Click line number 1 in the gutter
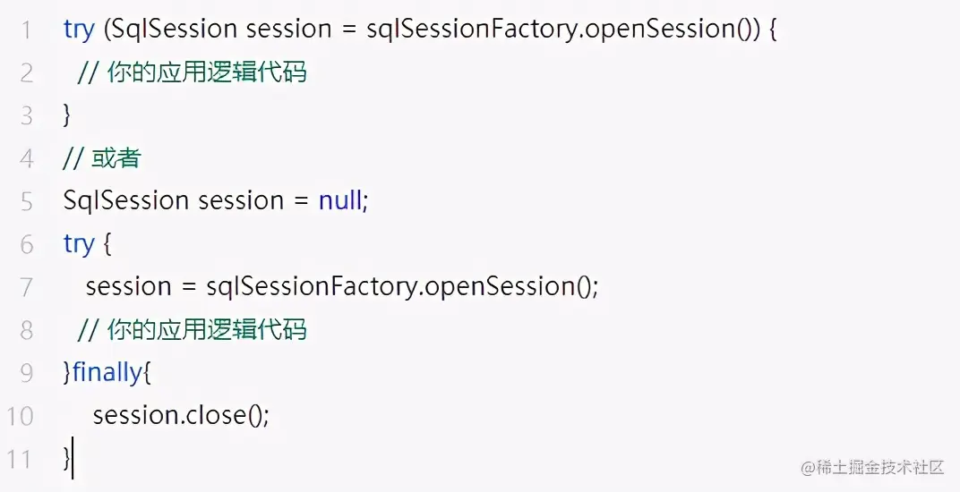The height and width of the screenshot is (492, 960). (x=25, y=30)
